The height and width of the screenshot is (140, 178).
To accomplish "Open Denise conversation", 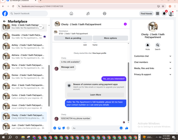I will 24,77.
